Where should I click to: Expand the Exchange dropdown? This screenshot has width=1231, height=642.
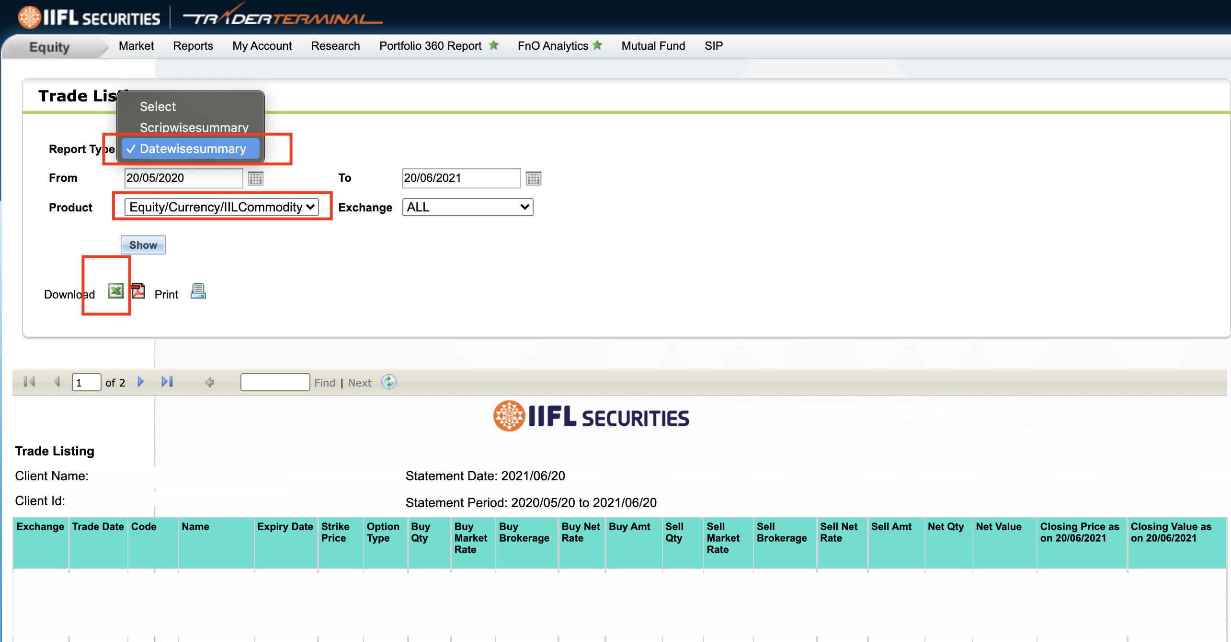[467, 207]
